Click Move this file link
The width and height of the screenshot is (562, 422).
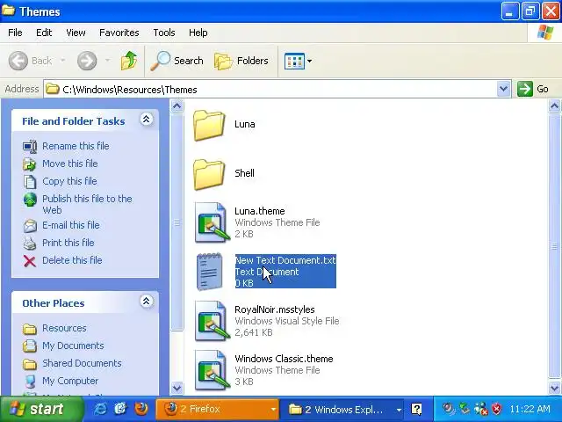coord(70,164)
